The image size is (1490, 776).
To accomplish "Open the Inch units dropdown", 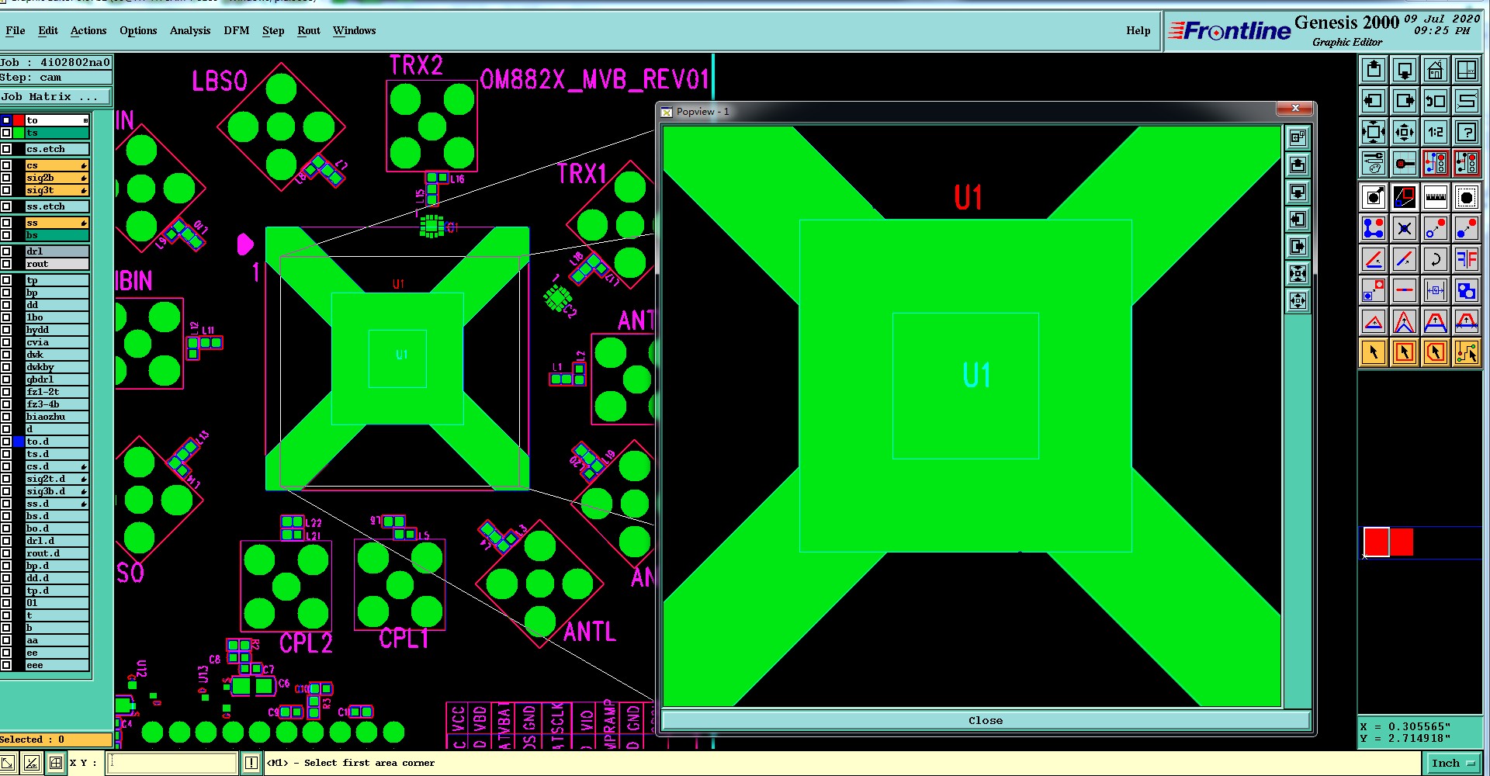I will [x=1454, y=763].
